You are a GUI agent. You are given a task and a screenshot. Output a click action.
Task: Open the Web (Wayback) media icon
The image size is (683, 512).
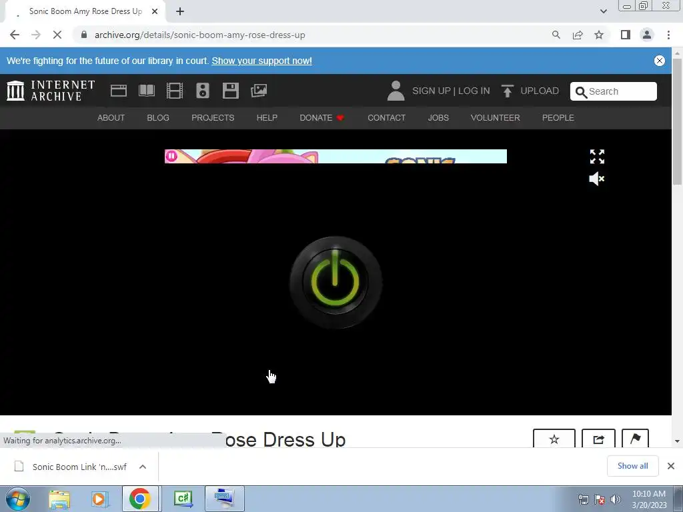tap(119, 91)
